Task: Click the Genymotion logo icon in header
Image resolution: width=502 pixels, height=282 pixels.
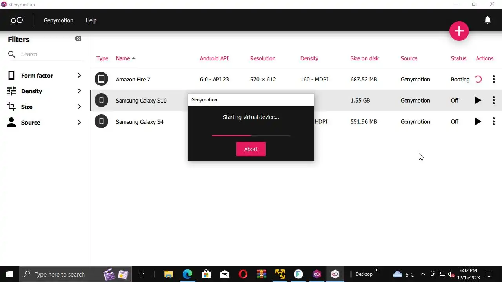Action: click(x=17, y=20)
